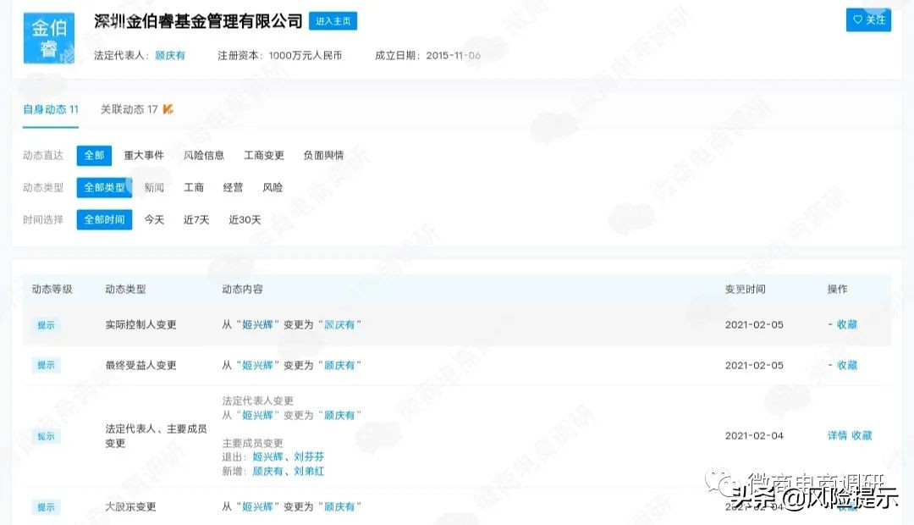Image resolution: width=914 pixels, height=525 pixels.
Task: Click 收藏 on the 最终受益人变更 row
Action: pos(851,365)
